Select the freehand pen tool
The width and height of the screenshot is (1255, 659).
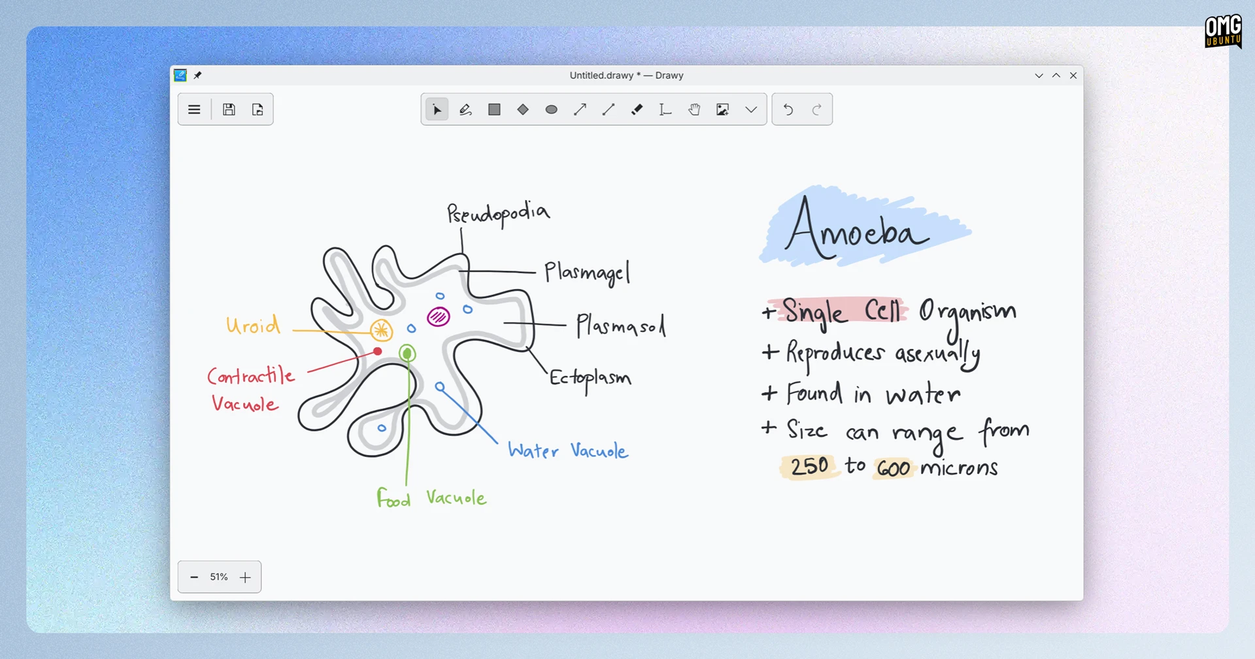465,110
